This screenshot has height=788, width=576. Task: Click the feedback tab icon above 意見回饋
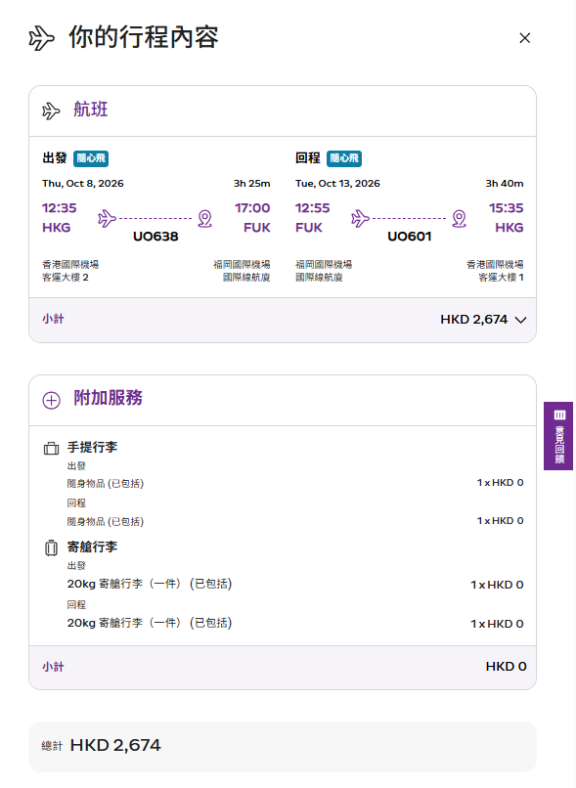[560, 416]
